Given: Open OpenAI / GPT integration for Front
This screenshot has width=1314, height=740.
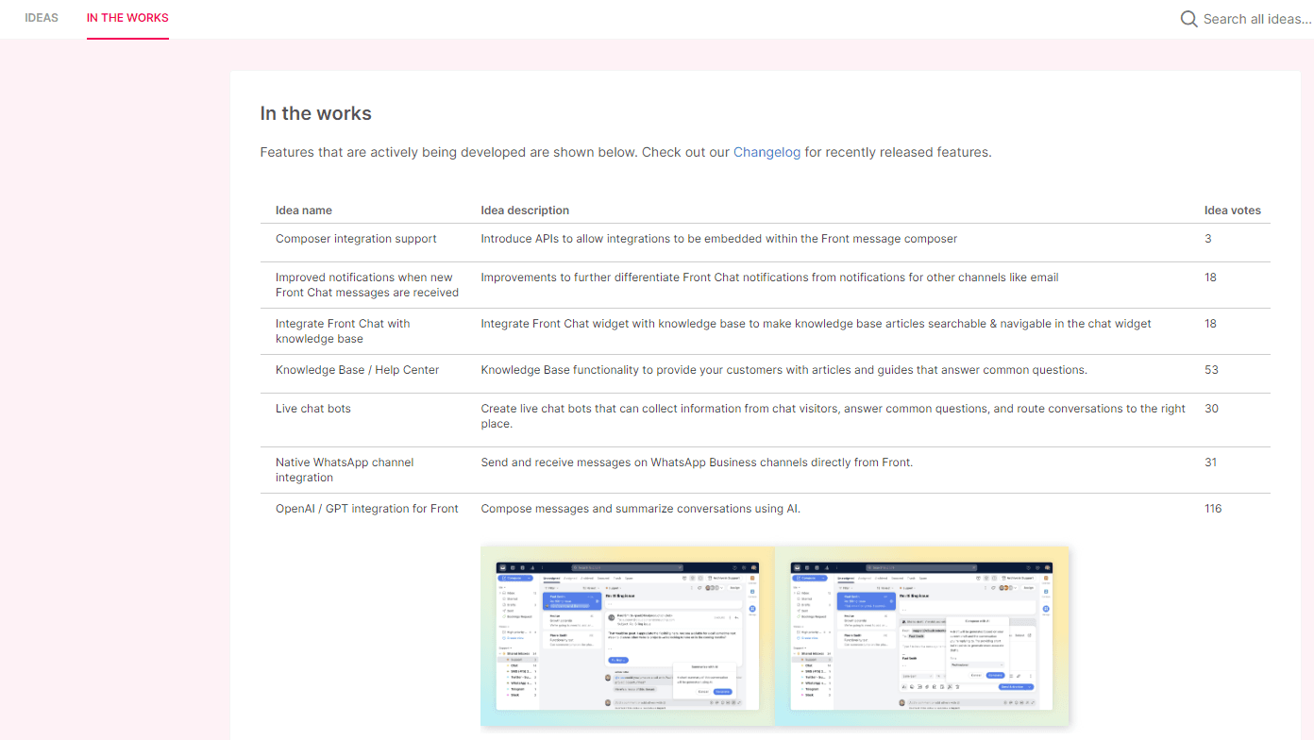Looking at the screenshot, I should 367,509.
